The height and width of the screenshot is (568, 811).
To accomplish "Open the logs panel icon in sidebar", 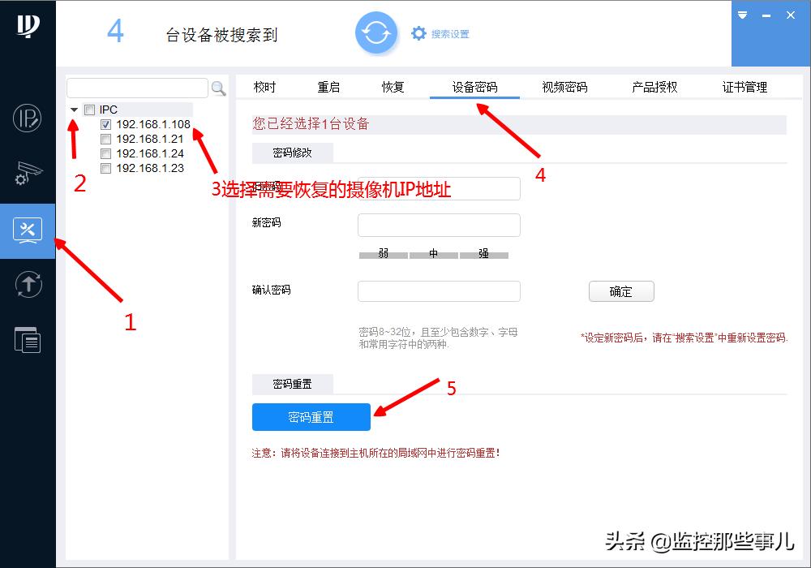I will click(27, 340).
